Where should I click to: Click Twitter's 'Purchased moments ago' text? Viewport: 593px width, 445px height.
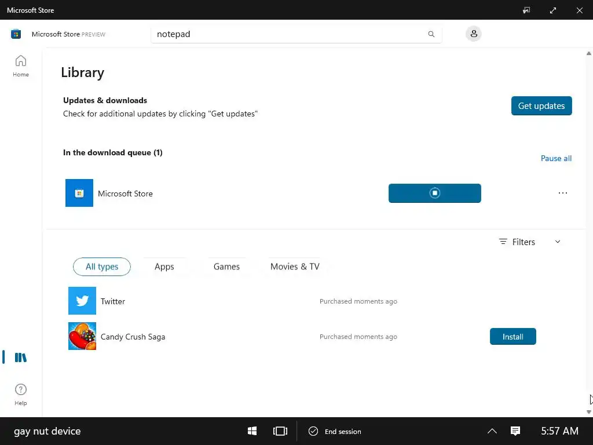click(358, 301)
